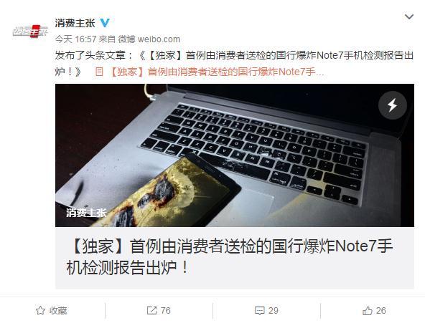Open the orange headline article link
The width and height of the screenshot is (425, 323).
pyautogui.click(x=217, y=72)
